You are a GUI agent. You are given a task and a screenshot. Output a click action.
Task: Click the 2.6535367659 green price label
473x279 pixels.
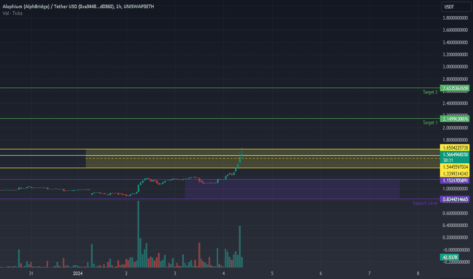[455, 88]
